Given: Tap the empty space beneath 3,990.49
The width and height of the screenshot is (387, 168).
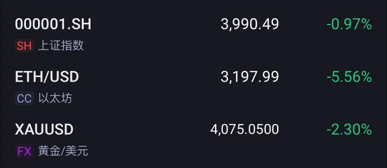Looking at the screenshot, I should coord(250,46).
